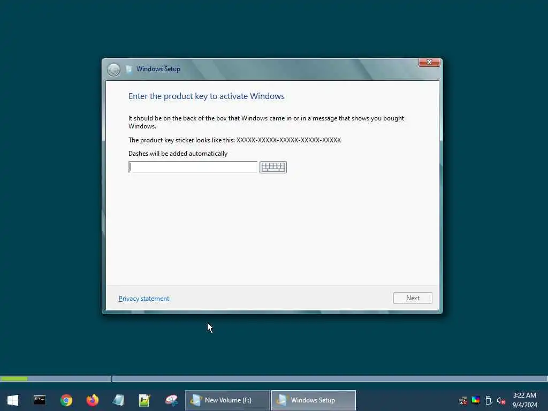This screenshot has height=411, width=548.
Task: Click the Next button
Action: (413, 298)
